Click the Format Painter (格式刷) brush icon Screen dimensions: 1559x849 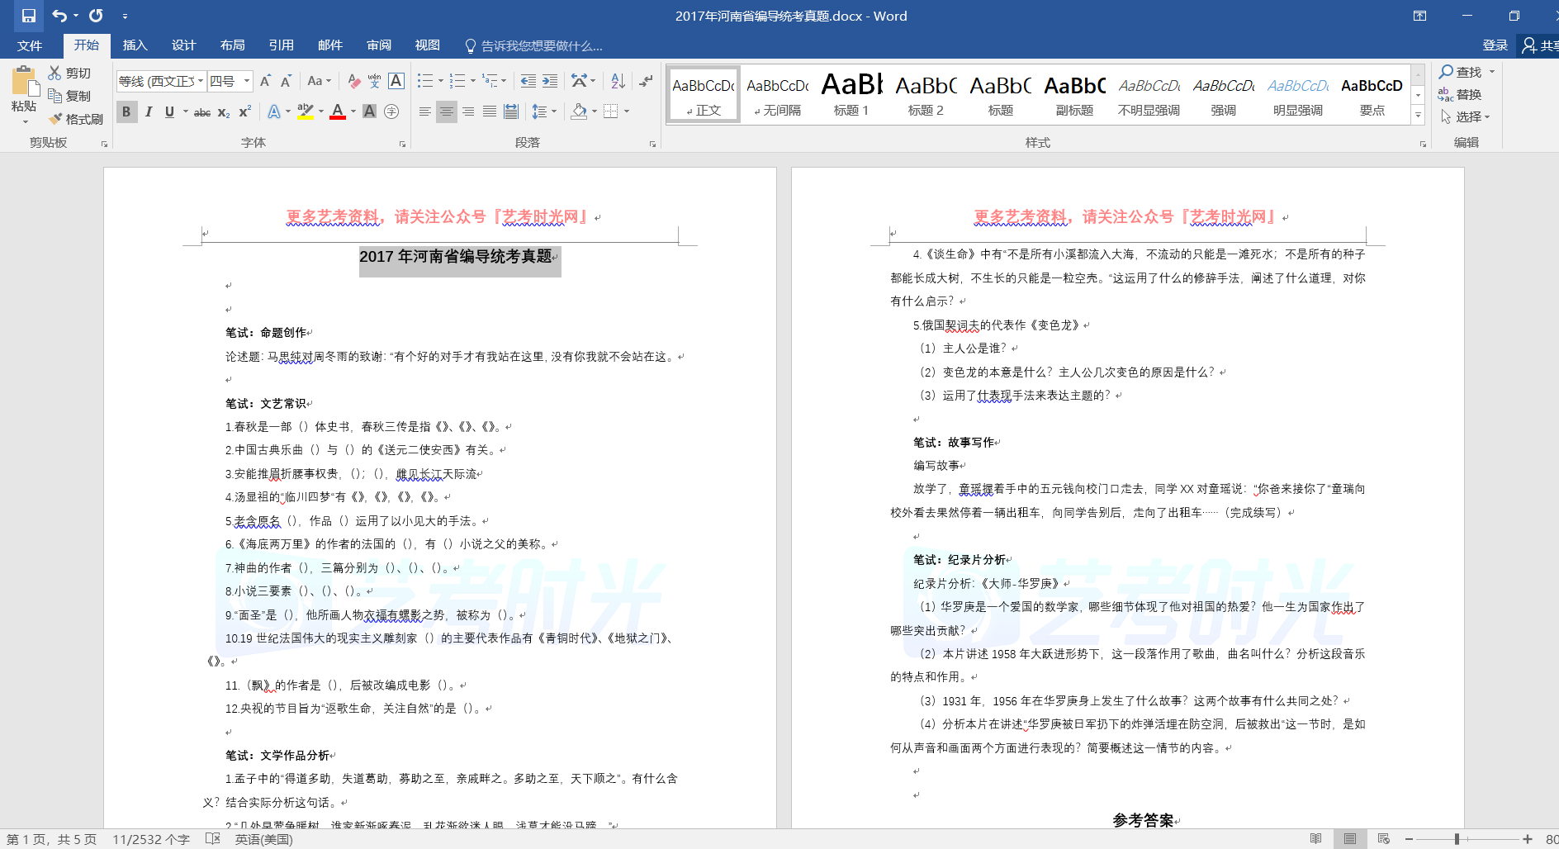point(56,119)
